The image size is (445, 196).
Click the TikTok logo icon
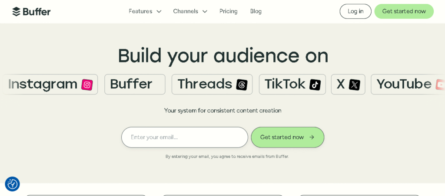click(x=315, y=85)
